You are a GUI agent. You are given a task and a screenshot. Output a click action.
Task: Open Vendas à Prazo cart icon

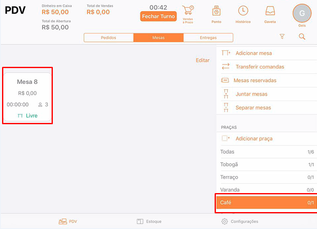188,10
